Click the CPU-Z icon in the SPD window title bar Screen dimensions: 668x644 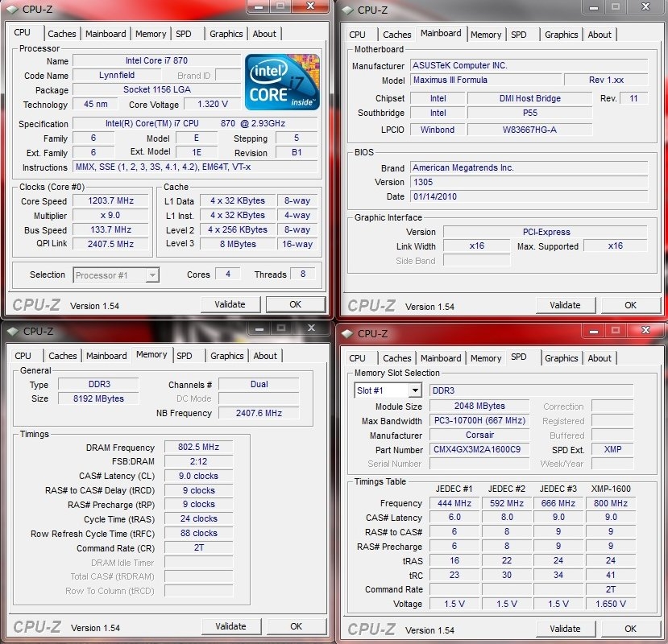click(x=348, y=334)
